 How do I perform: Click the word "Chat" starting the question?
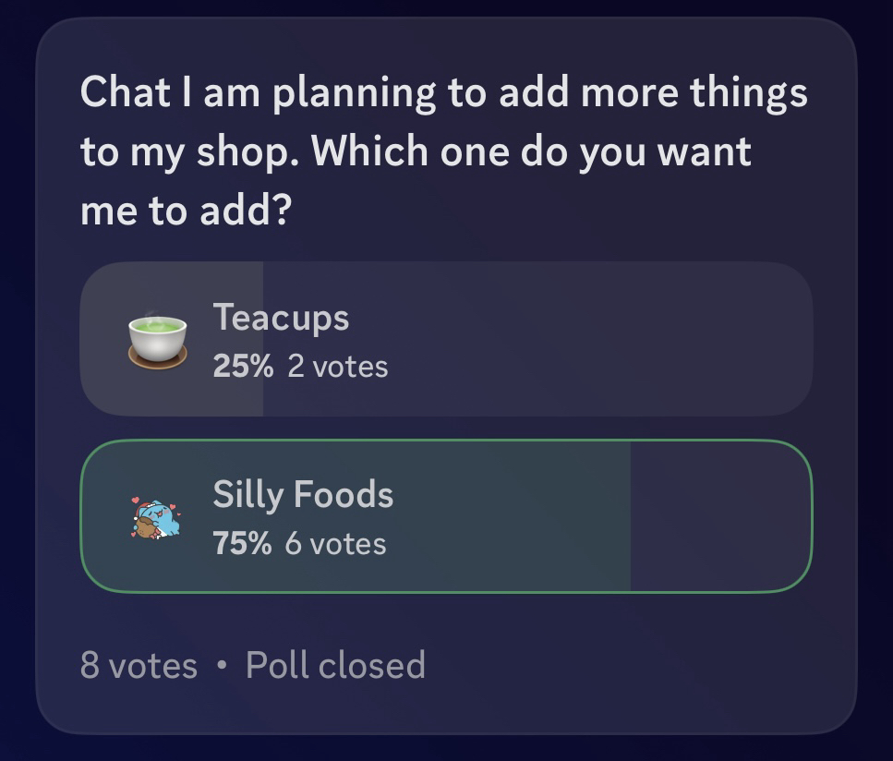point(124,93)
